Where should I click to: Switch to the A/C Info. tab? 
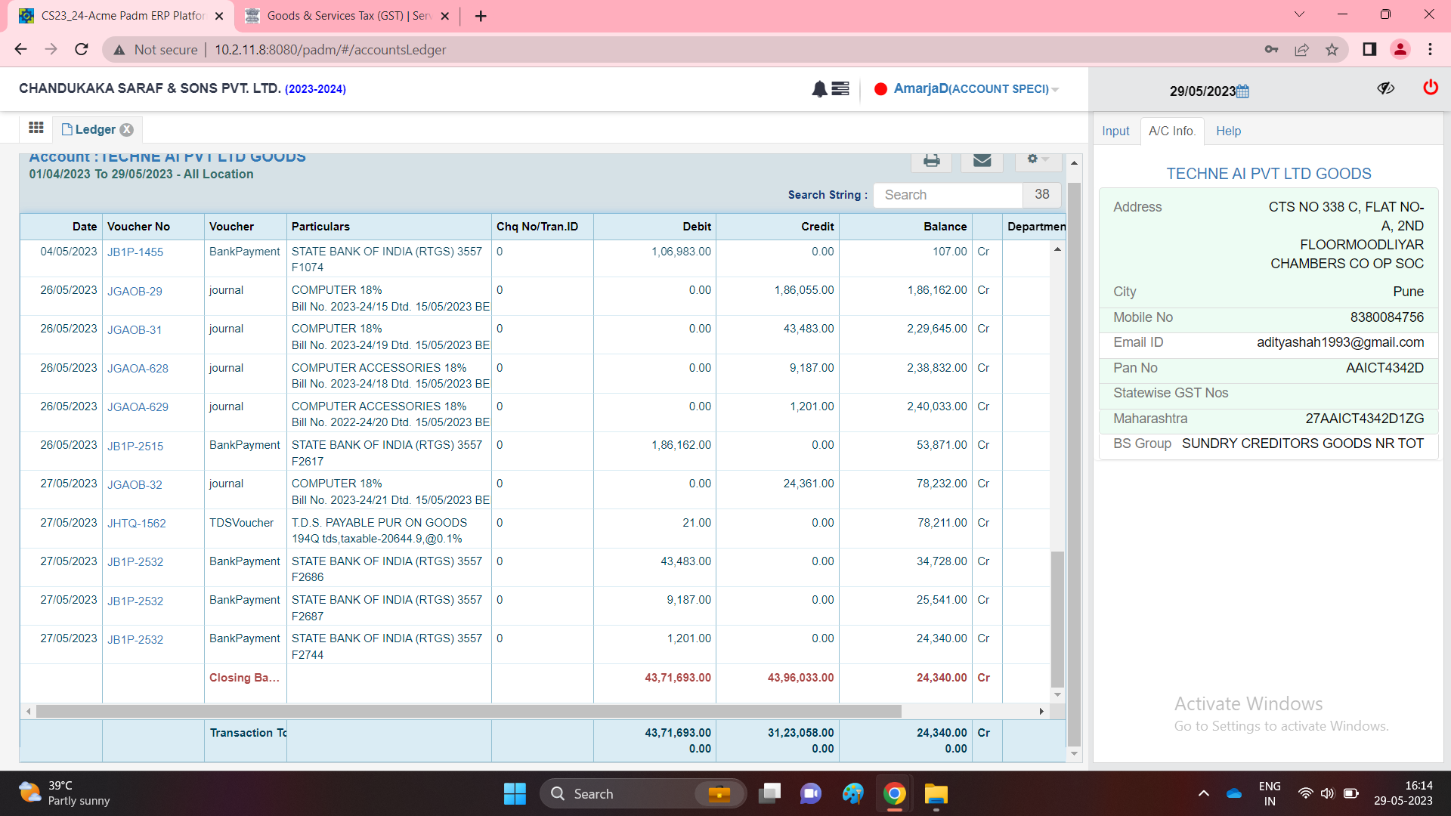click(x=1172, y=131)
